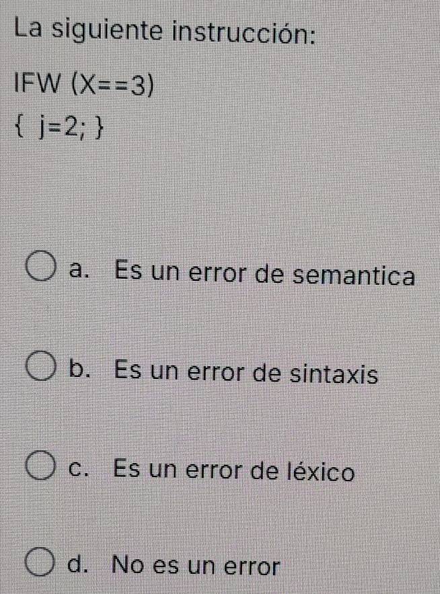Click the "(X==3)" condition expression
The height and width of the screenshot is (594, 440).
pyautogui.click(x=113, y=85)
